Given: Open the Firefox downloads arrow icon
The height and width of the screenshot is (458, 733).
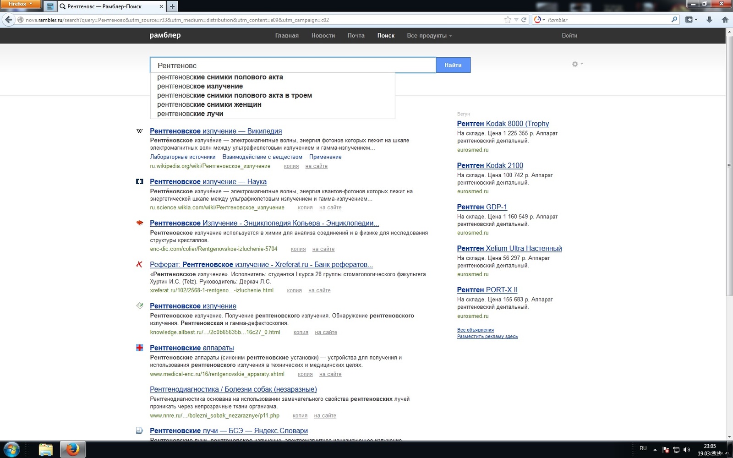Looking at the screenshot, I should pos(709,20).
